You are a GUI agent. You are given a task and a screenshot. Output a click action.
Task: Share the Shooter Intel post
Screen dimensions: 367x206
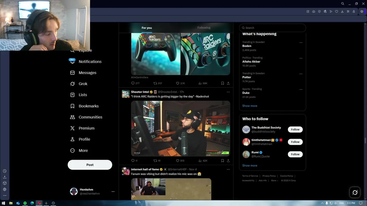click(228, 161)
